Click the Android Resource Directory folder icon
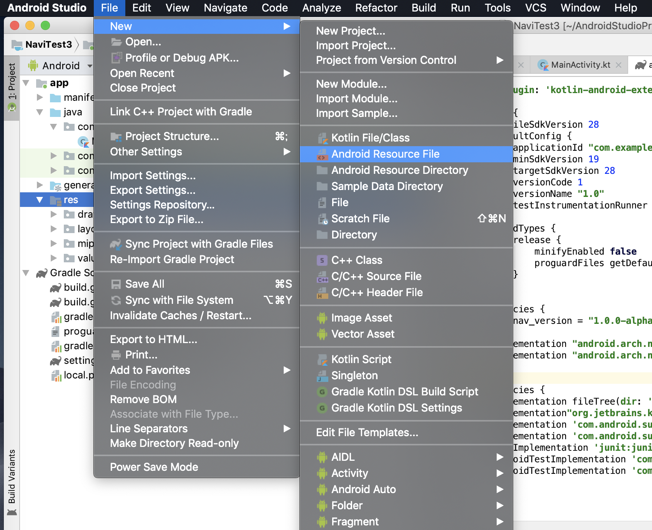 click(322, 170)
